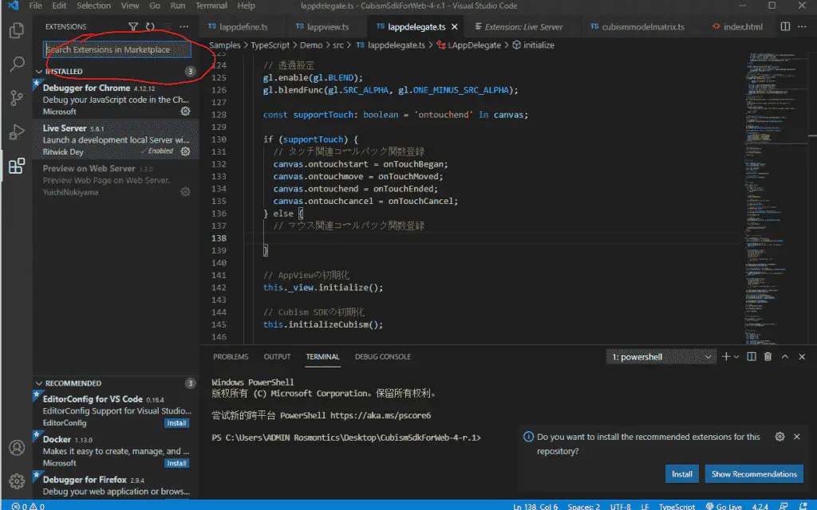
Task: Open gear menu for Preview on Web Server
Action: click(185, 192)
